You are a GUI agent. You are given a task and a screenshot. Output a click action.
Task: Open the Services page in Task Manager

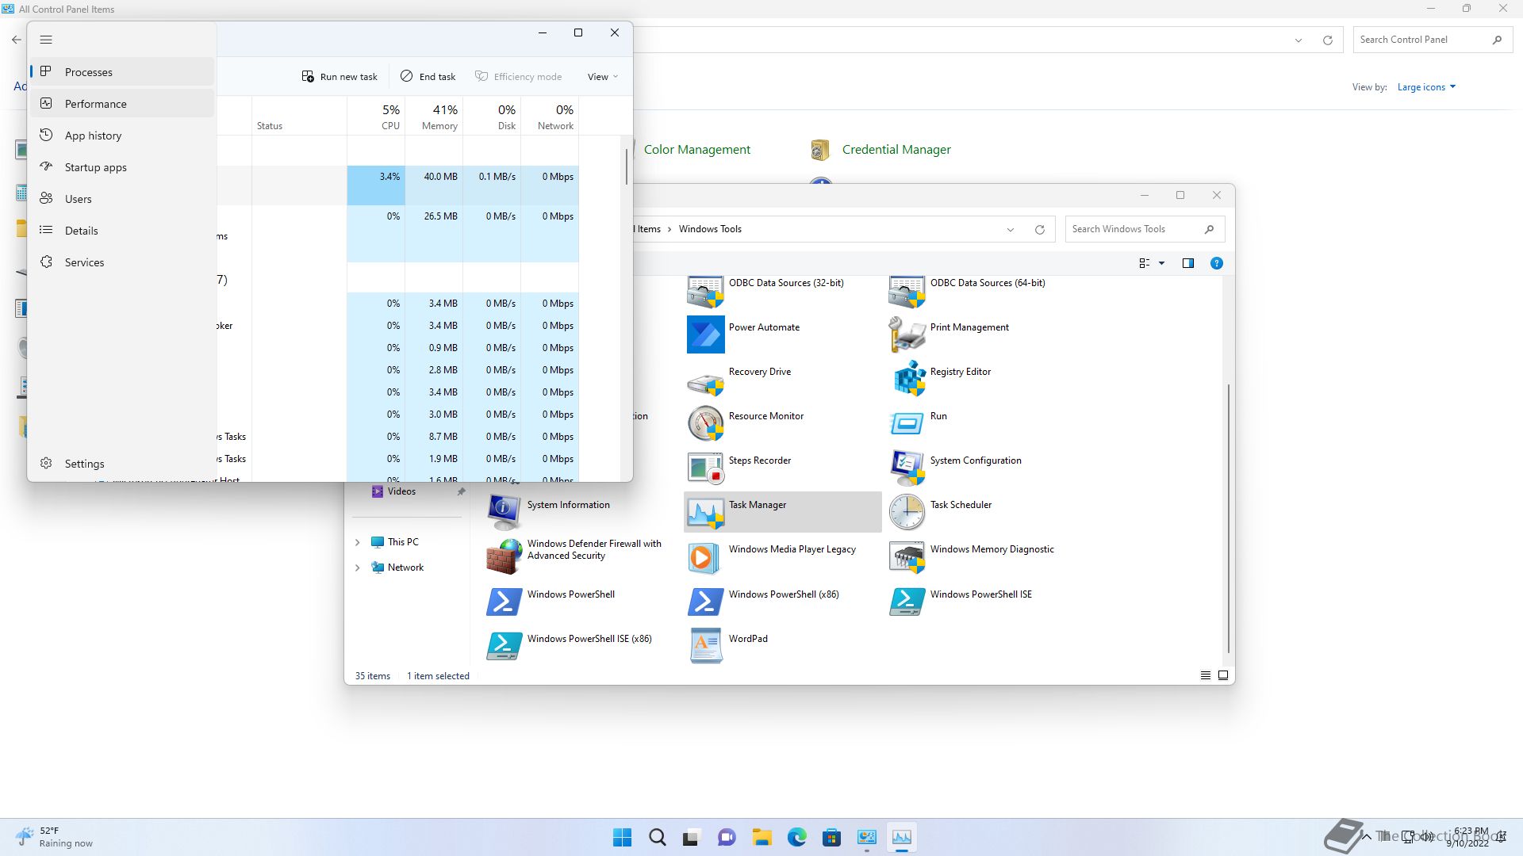click(122, 262)
